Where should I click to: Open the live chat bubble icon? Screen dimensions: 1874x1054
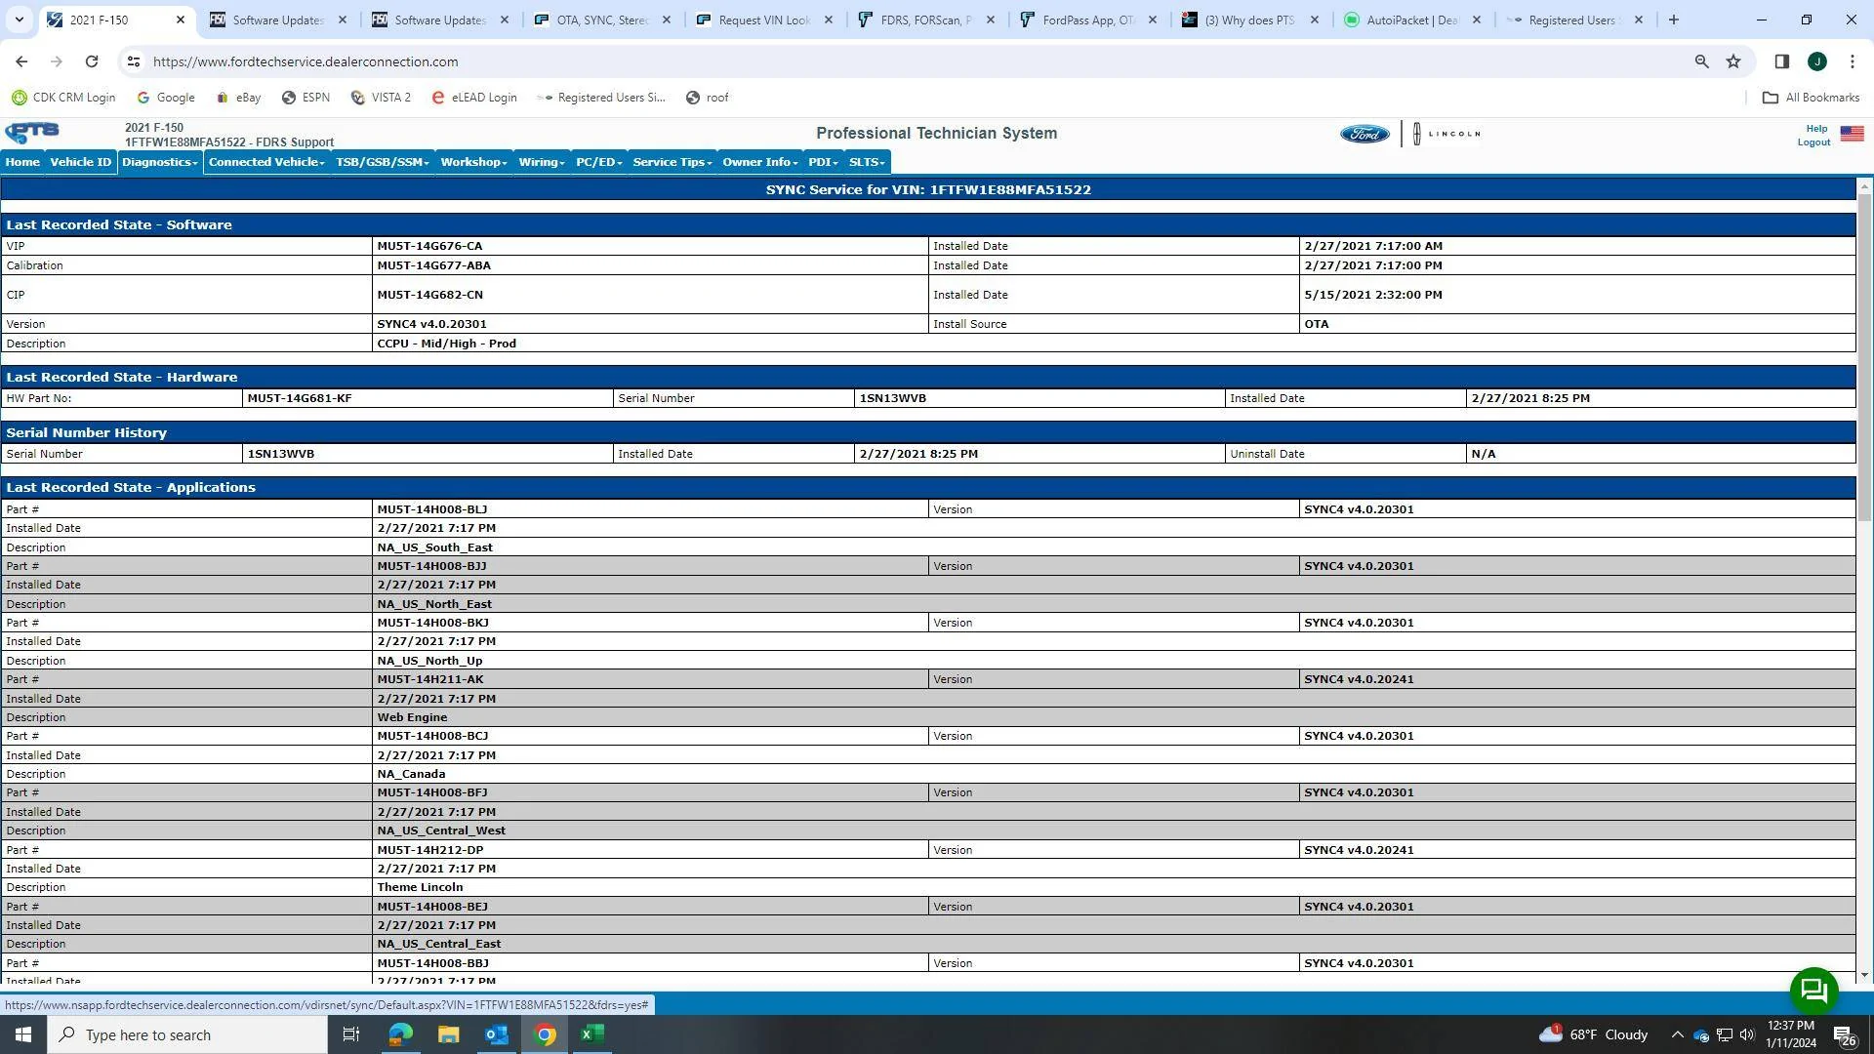point(1813,991)
